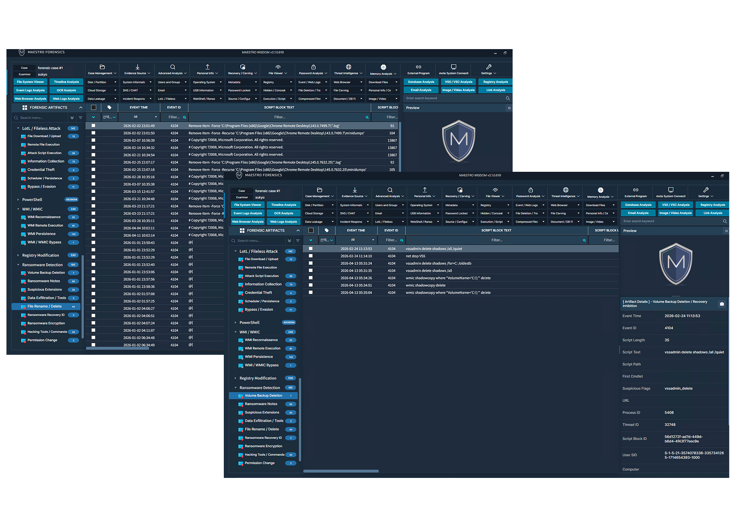Select WMI Persistence in front window tree
Screen dimensions: 736x527
pos(259,356)
